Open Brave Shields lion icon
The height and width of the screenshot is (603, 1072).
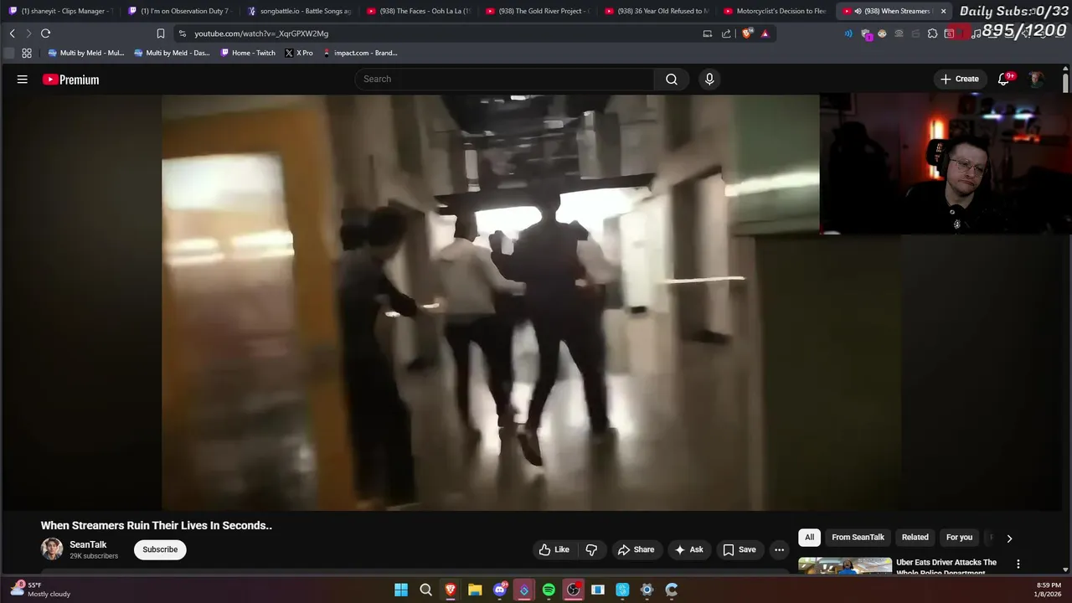[747, 33]
